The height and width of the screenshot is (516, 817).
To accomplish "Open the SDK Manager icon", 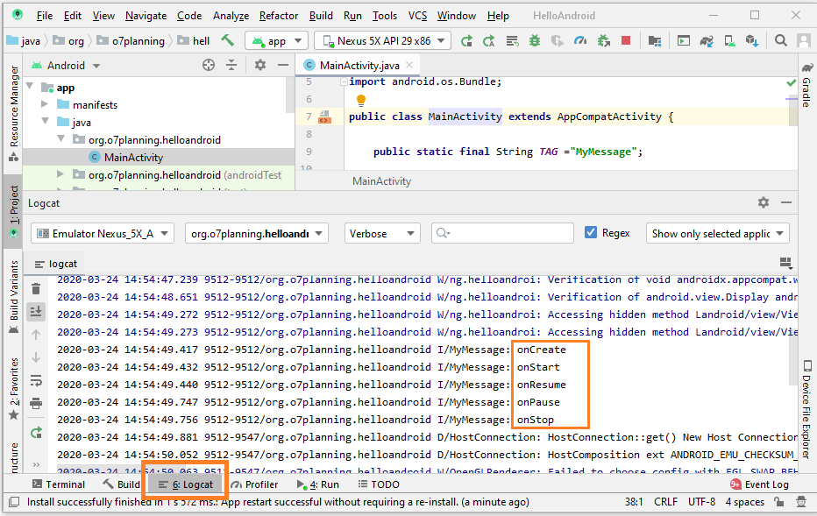I will point(752,40).
